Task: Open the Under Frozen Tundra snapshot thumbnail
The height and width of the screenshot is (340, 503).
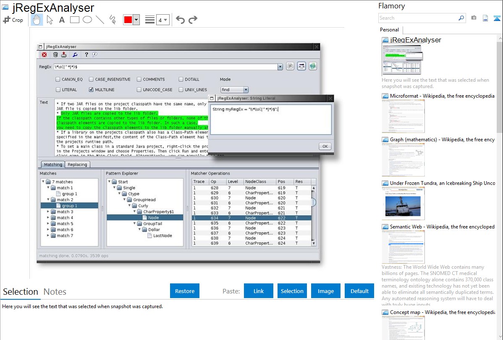Action: click(x=403, y=203)
